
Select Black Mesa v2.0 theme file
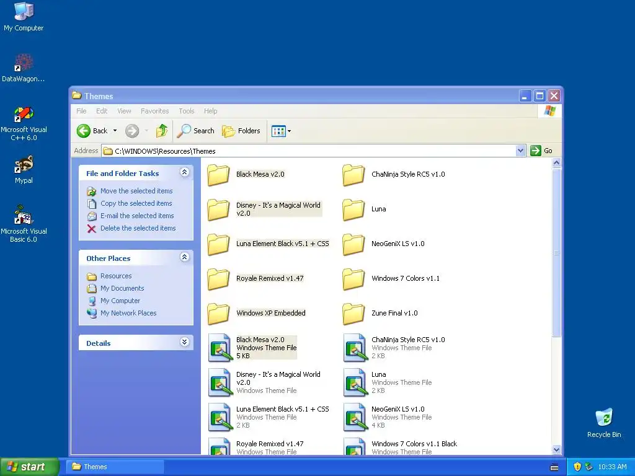tap(252, 348)
